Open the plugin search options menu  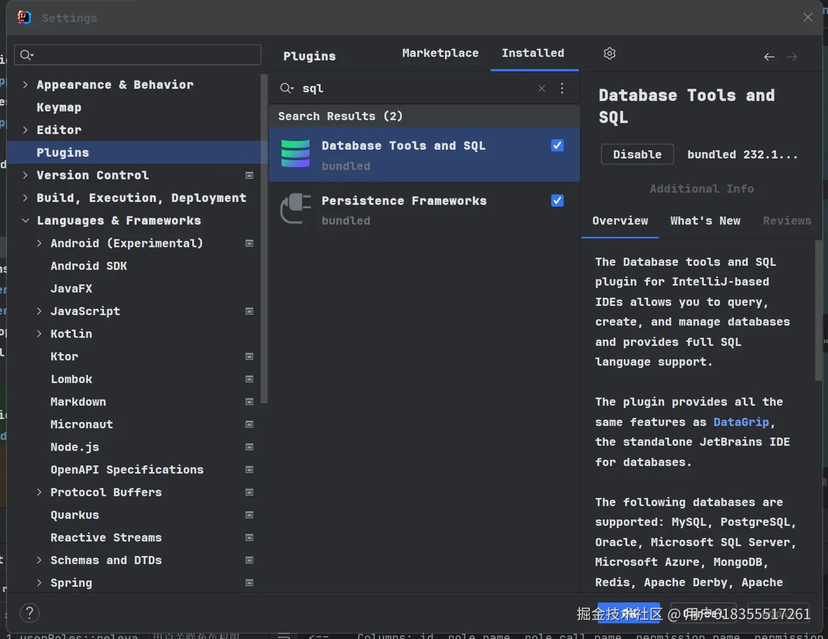click(x=562, y=88)
